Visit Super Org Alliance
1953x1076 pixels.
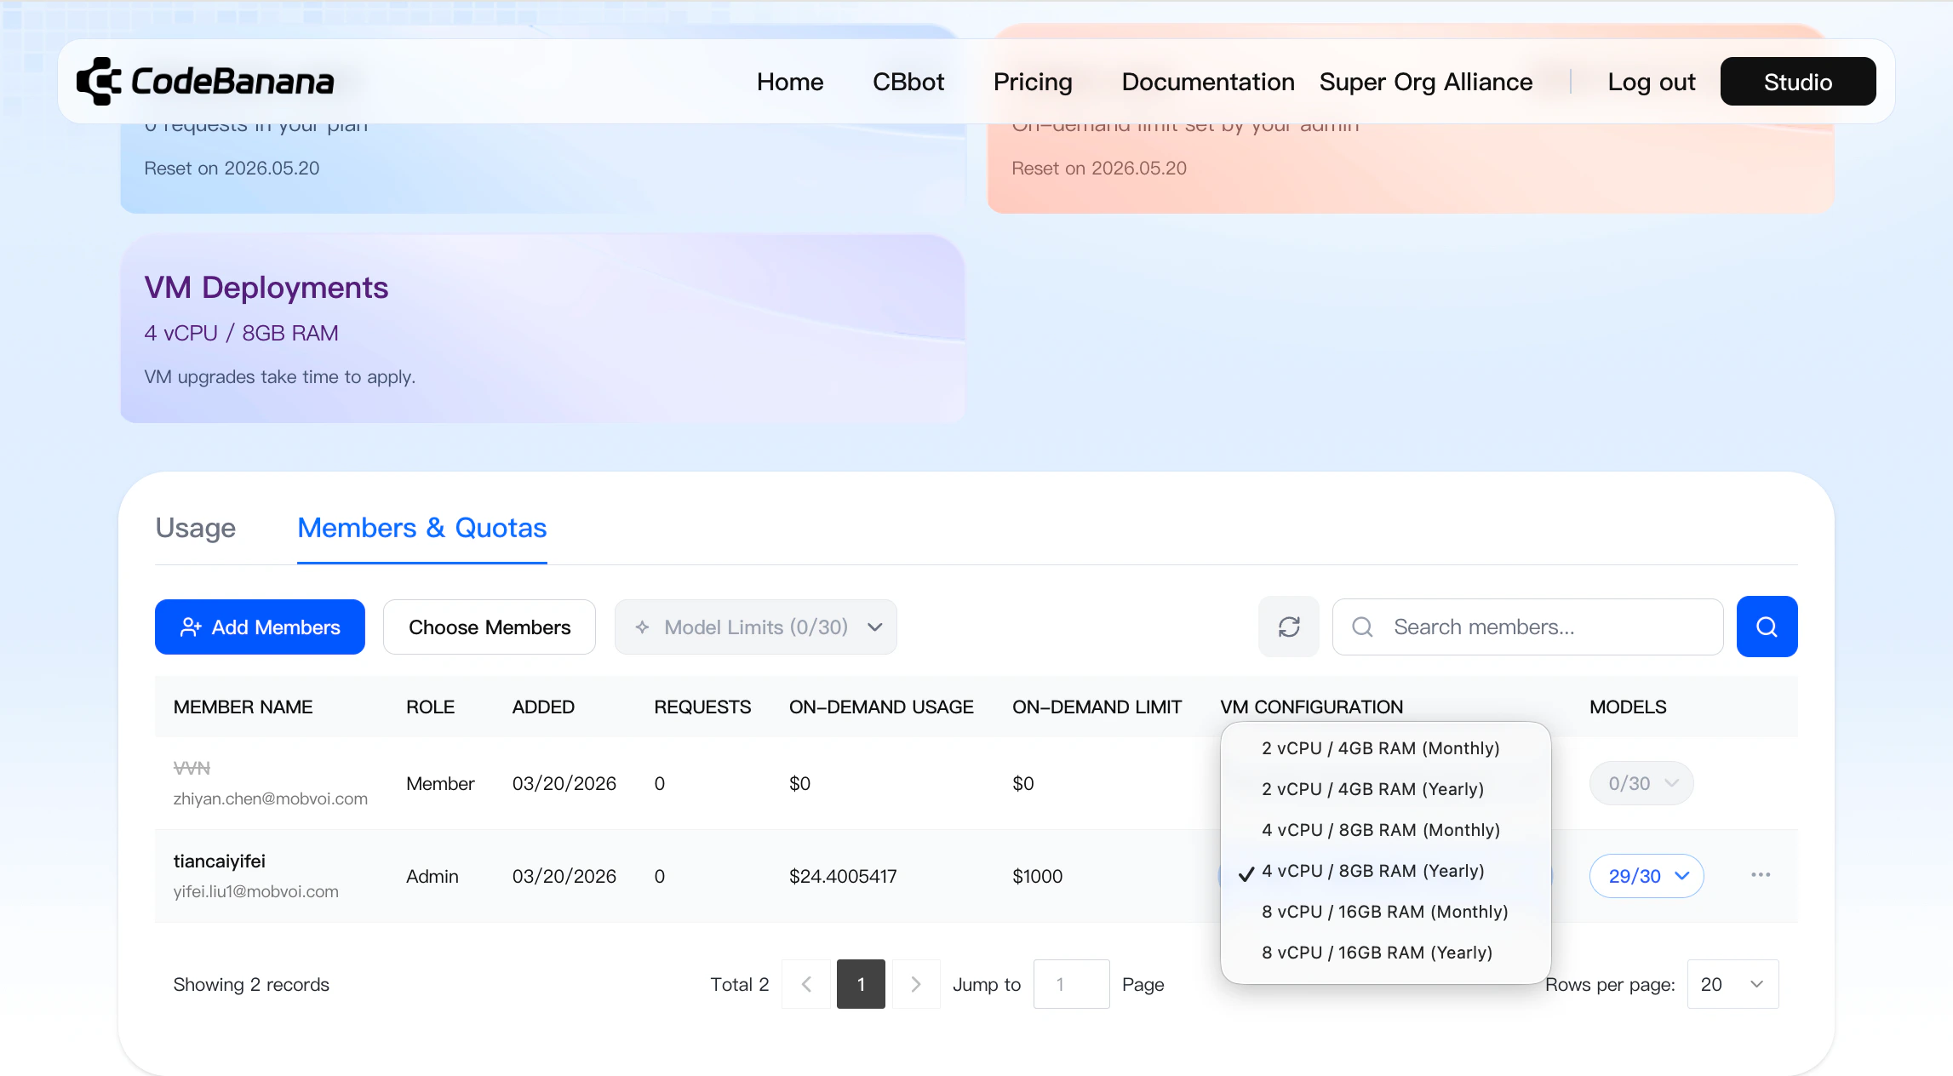(1426, 82)
